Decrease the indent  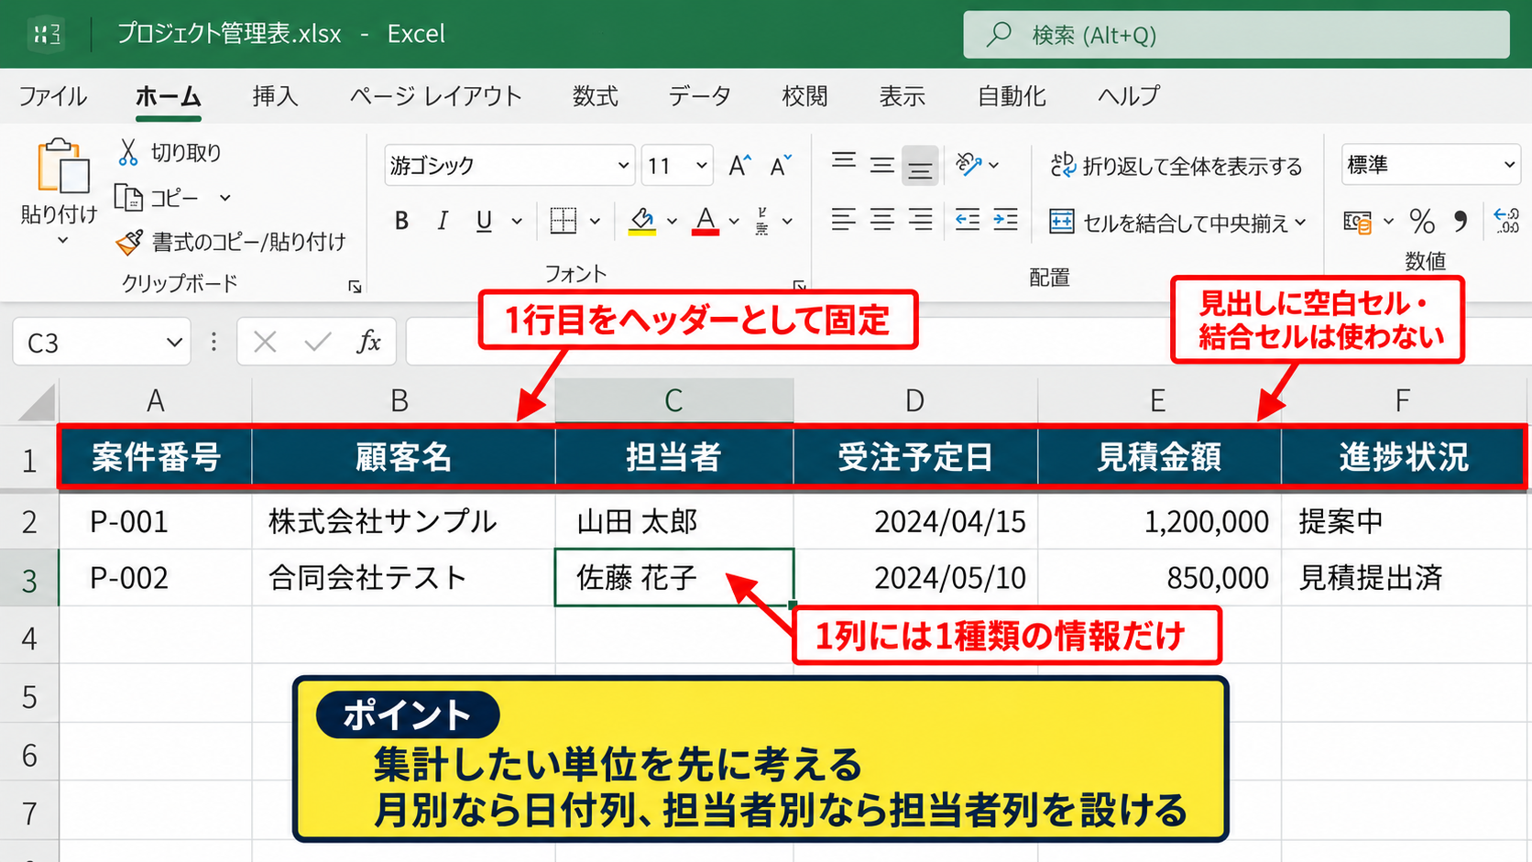[968, 220]
